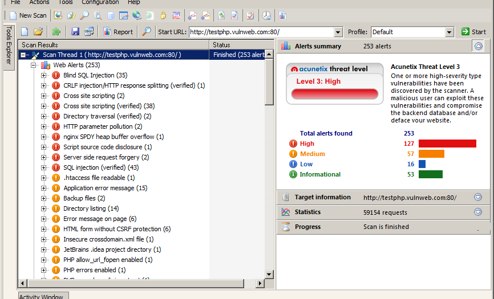The width and height of the screenshot is (494, 299).
Task: Click the export results icon beside save
Action: [x=89, y=31]
